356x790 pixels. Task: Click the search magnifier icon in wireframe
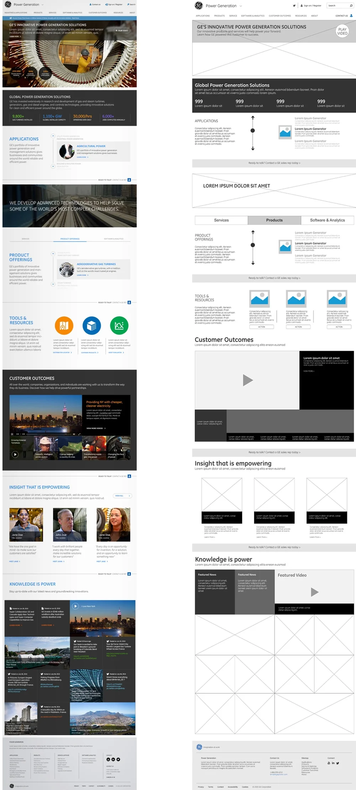coord(351,6)
